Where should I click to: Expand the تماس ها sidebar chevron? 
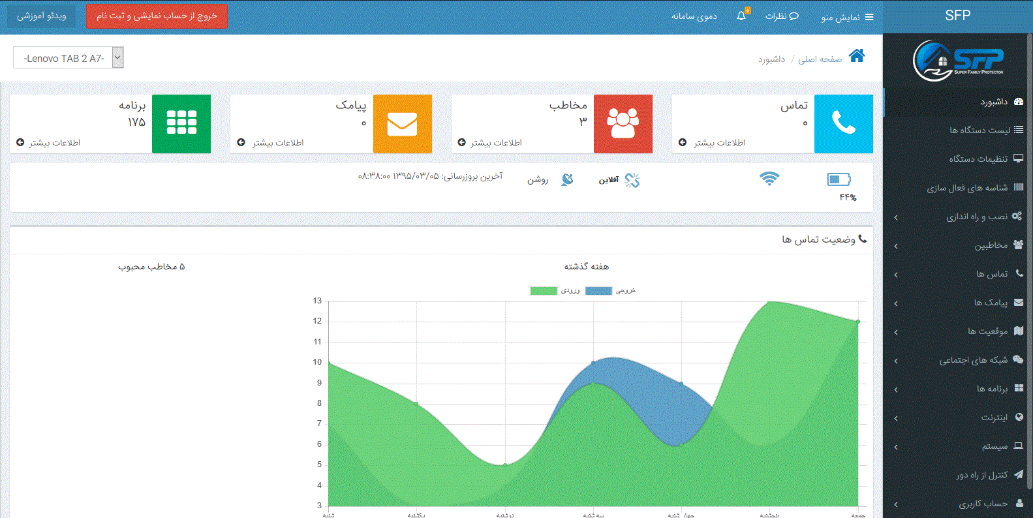(896, 275)
